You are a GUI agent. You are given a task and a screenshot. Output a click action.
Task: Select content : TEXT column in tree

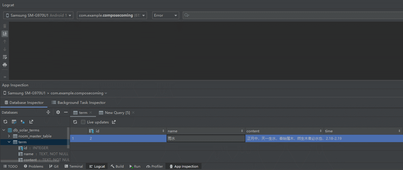tap(44, 160)
